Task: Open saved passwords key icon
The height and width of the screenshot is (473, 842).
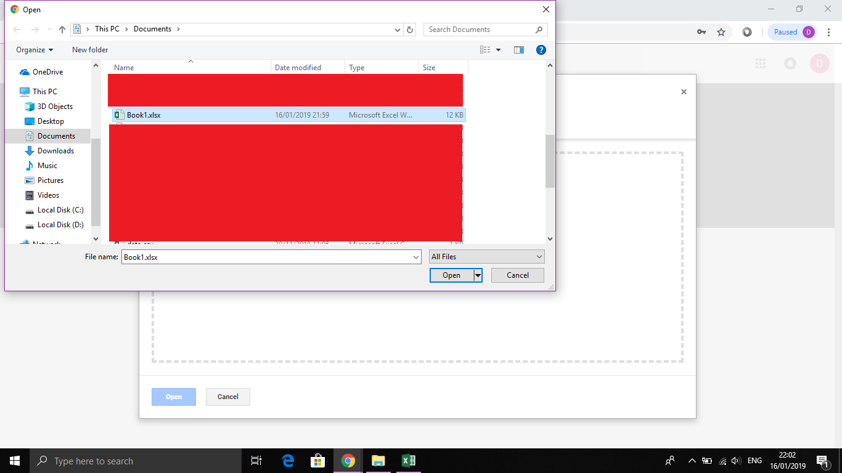Action: coord(701,32)
